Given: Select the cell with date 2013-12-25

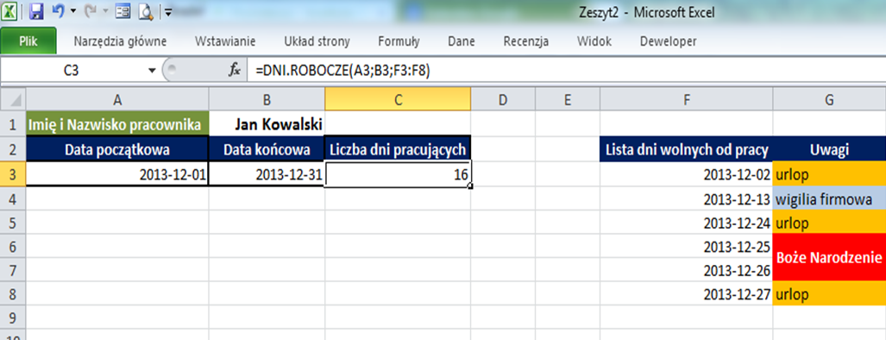Looking at the screenshot, I should coord(686,247).
